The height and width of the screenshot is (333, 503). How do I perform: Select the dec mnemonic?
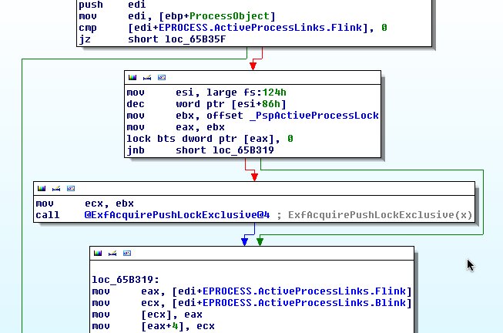pos(136,104)
